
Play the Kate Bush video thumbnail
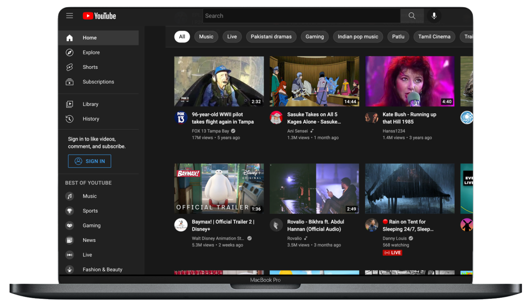(x=410, y=81)
